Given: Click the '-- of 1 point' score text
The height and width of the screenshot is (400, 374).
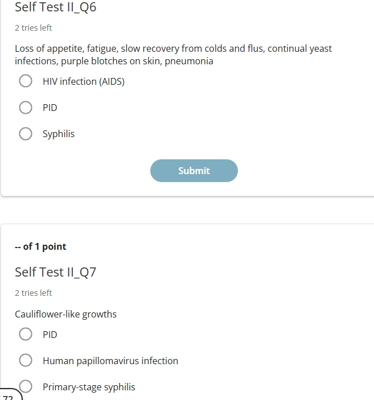Looking at the screenshot, I should pyautogui.click(x=40, y=246).
